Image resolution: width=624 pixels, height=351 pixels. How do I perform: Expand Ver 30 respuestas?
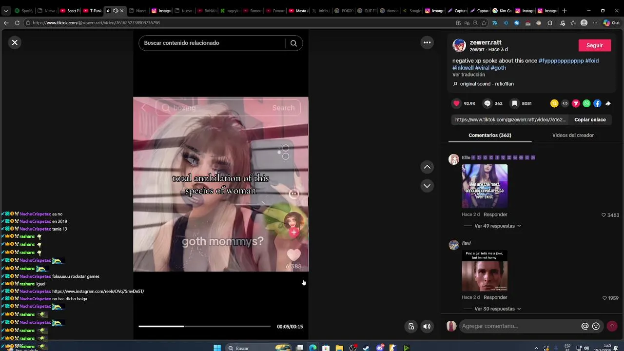coord(494,309)
